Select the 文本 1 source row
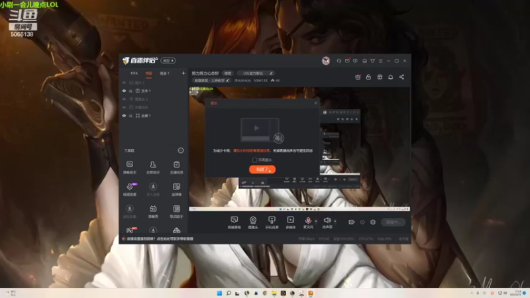Viewport: 530px width, 298px height. 154,91
